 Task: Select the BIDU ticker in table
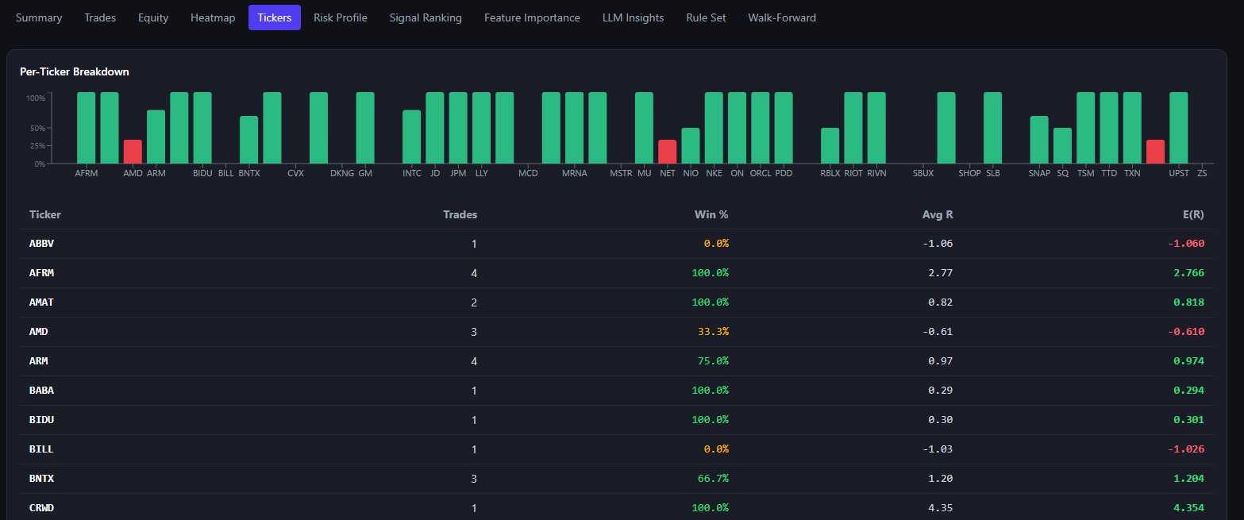41,420
